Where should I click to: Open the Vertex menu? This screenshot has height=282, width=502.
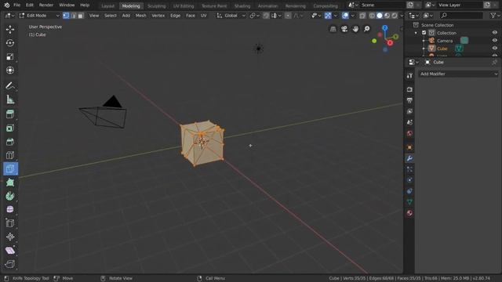click(x=158, y=16)
